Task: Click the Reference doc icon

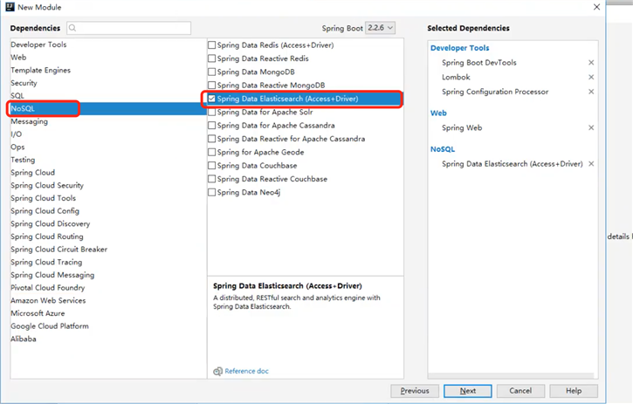Action: [x=217, y=372]
